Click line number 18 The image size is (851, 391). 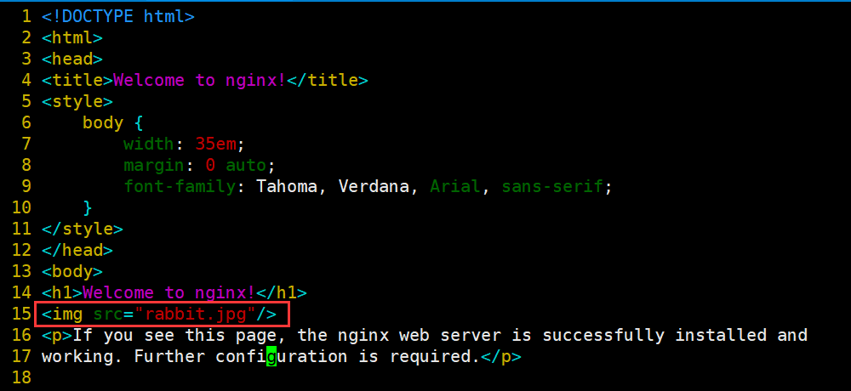[20, 377]
